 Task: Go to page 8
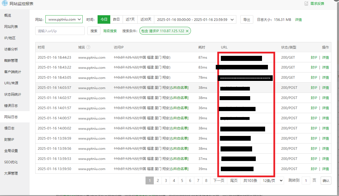206,180
